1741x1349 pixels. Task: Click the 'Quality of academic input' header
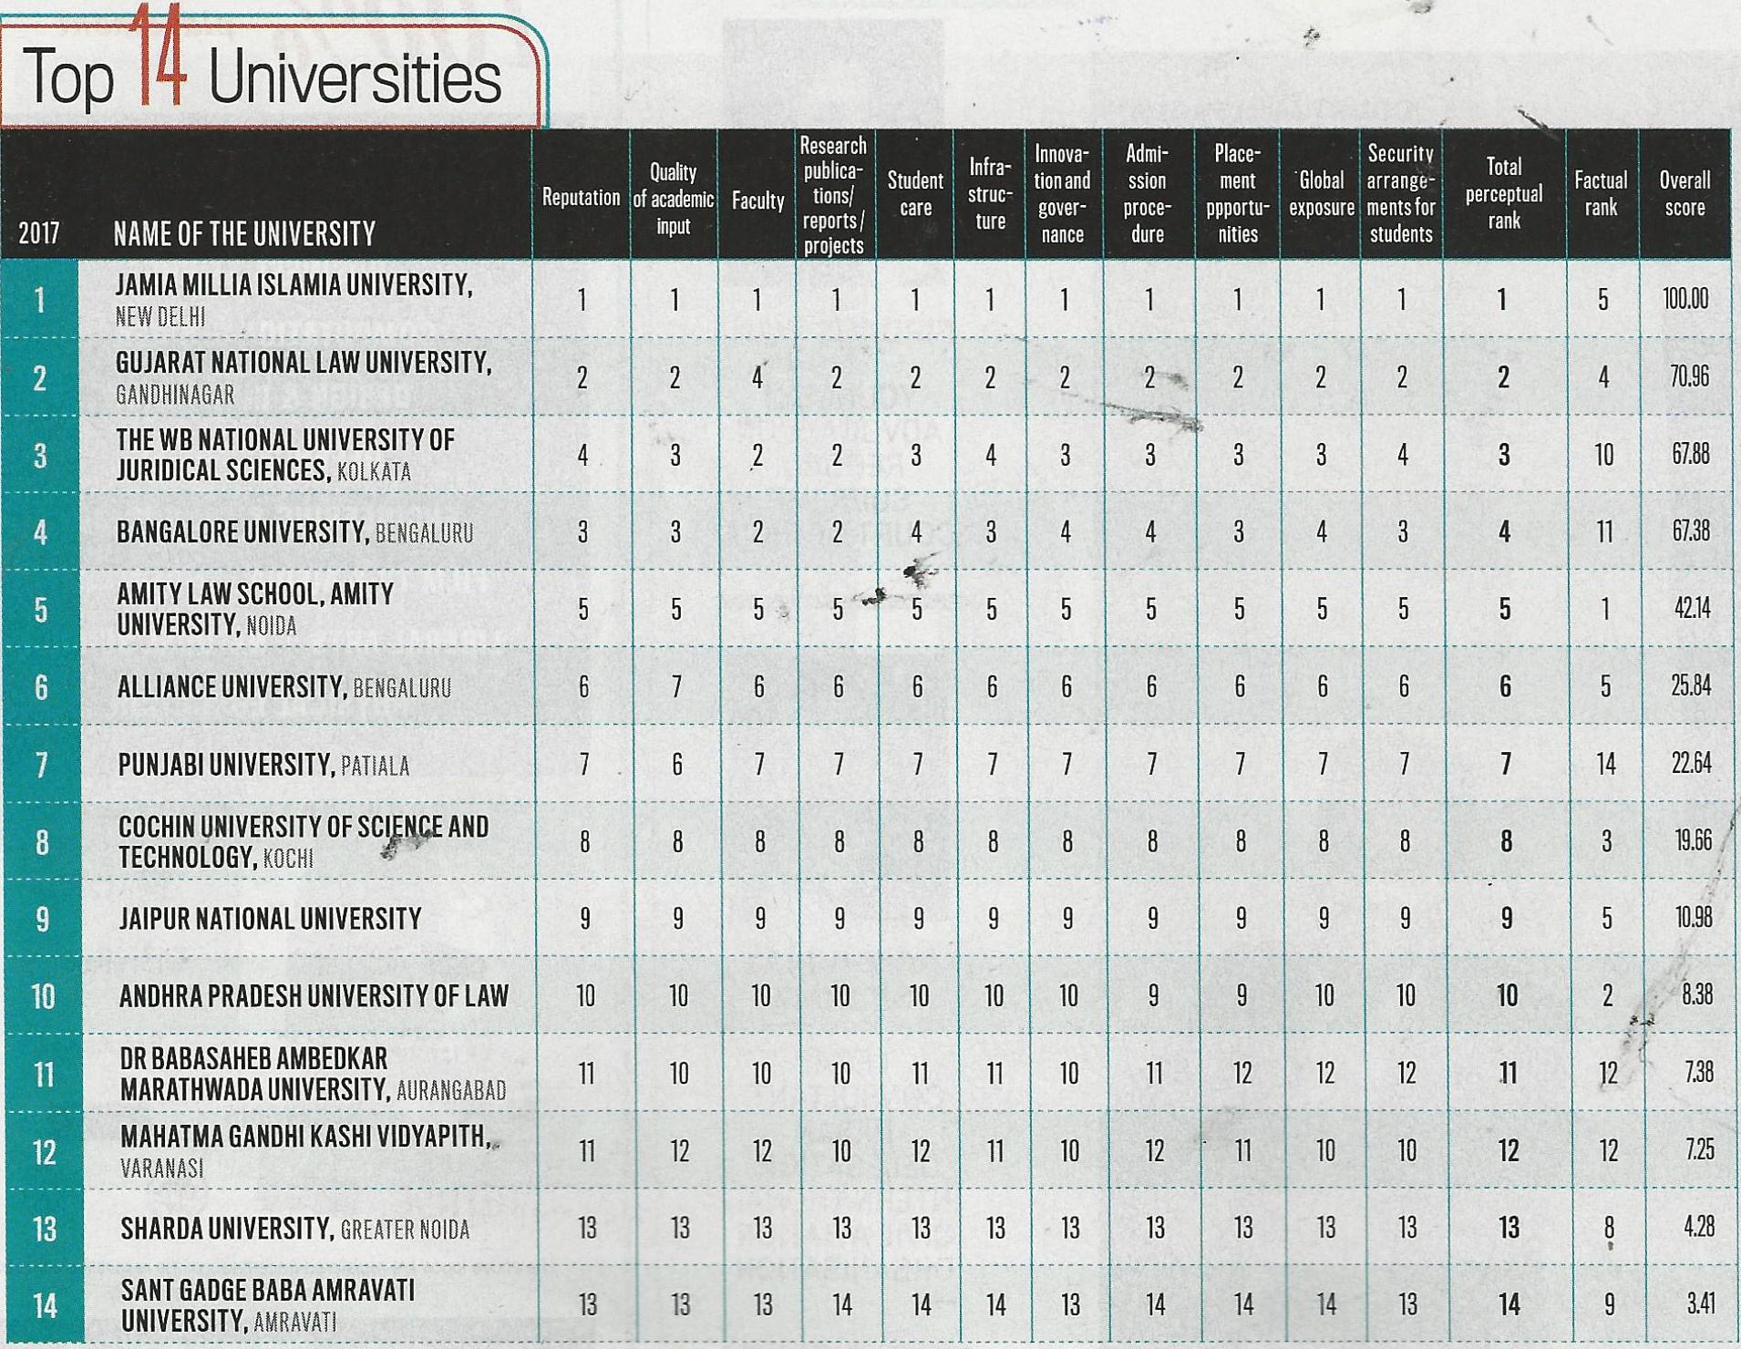coord(674,199)
